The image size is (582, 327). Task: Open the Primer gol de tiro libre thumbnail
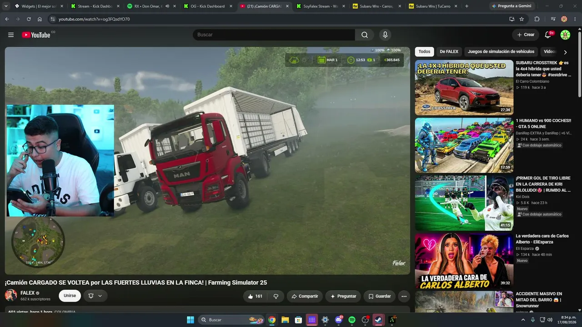coord(464,203)
